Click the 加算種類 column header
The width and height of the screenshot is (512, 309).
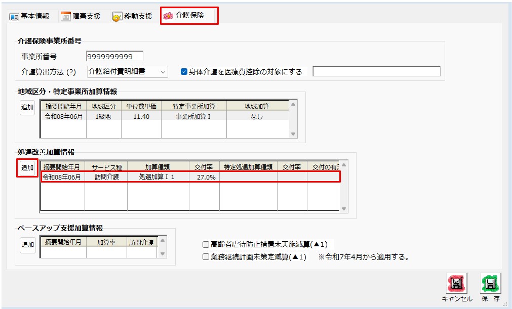pyautogui.click(x=158, y=167)
